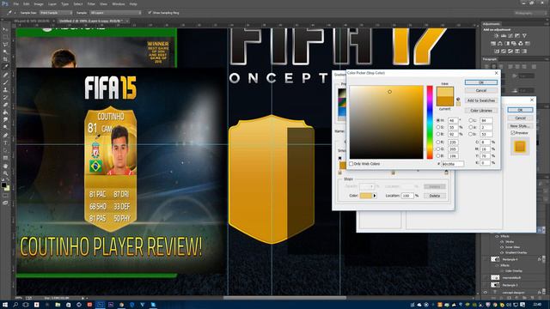The width and height of the screenshot is (550, 309).
Task: Click the Location percentage field
Action: [407, 196]
